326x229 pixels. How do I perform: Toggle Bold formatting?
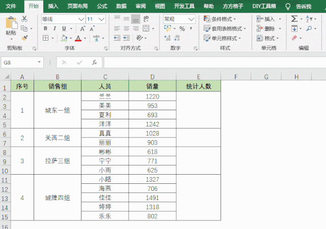click(45, 28)
